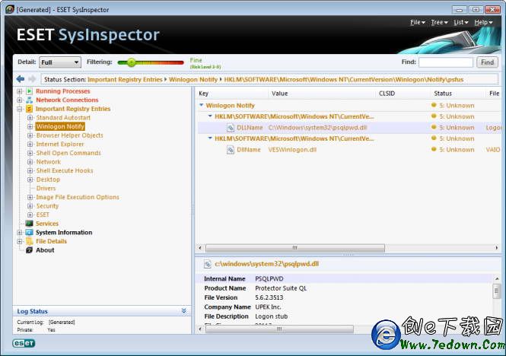Open the File menu
The width and height of the screenshot is (506, 356).
point(418,22)
